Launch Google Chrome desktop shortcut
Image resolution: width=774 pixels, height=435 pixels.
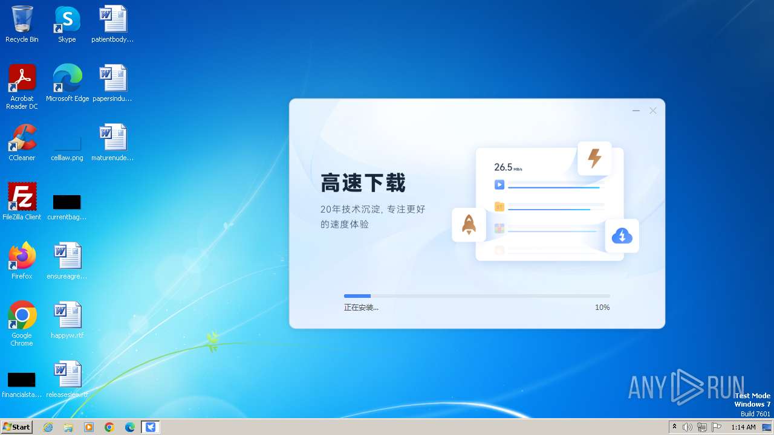tap(22, 323)
